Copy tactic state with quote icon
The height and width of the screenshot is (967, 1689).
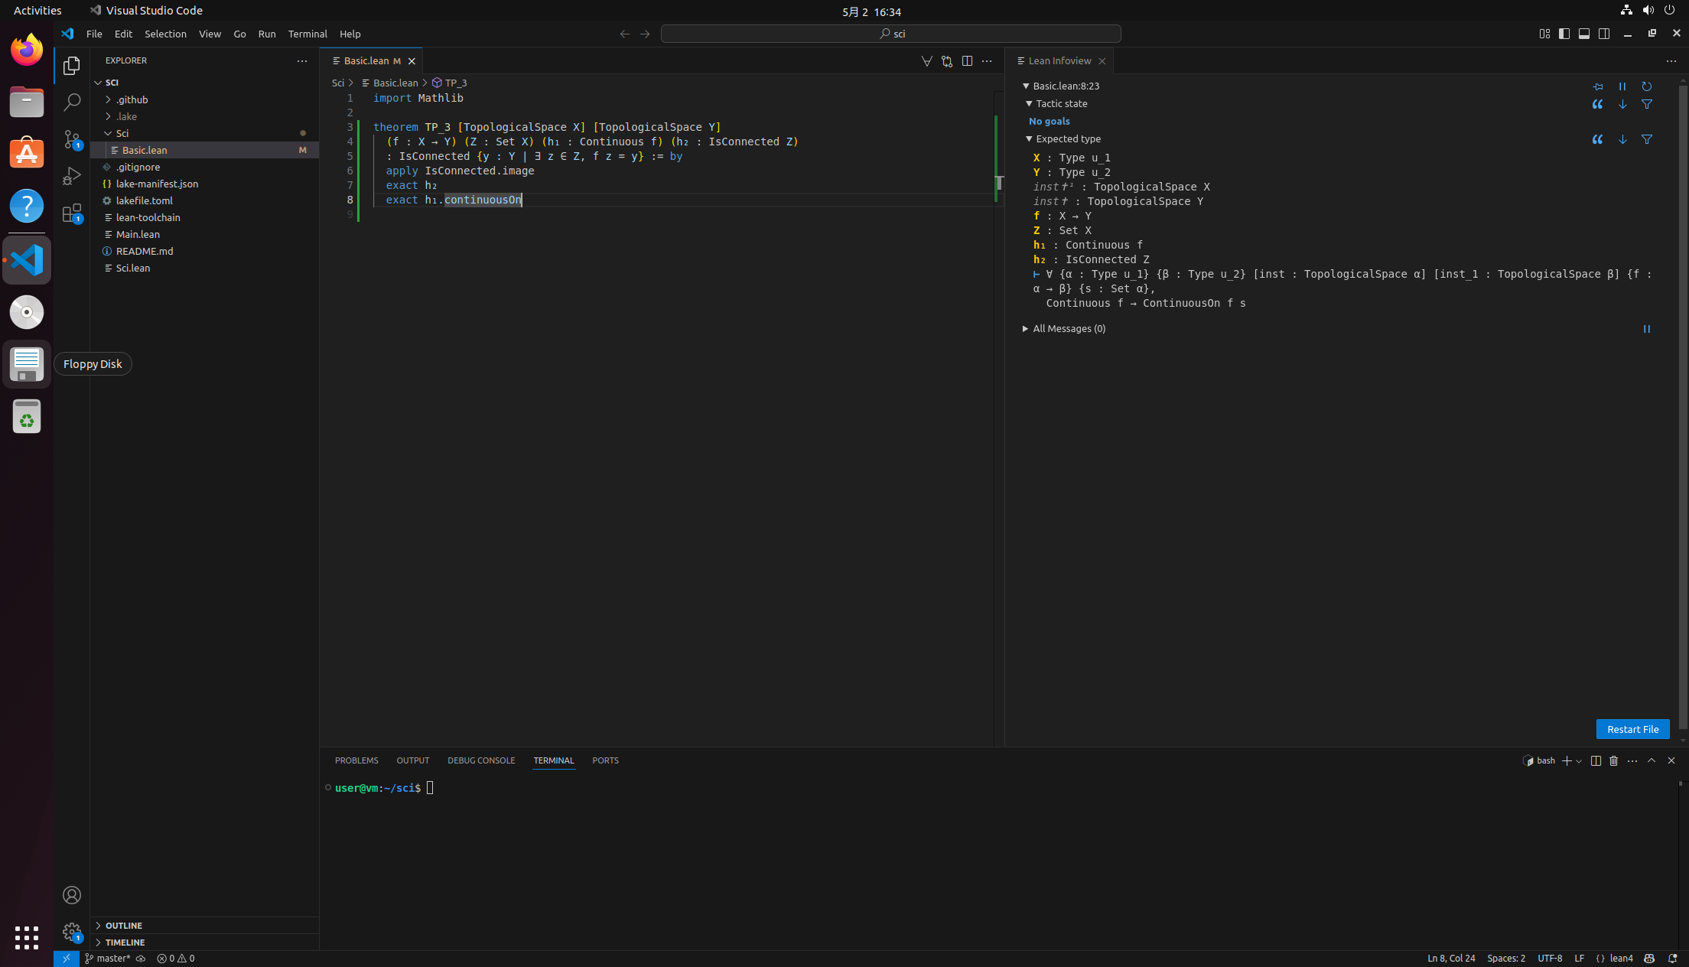(1598, 104)
